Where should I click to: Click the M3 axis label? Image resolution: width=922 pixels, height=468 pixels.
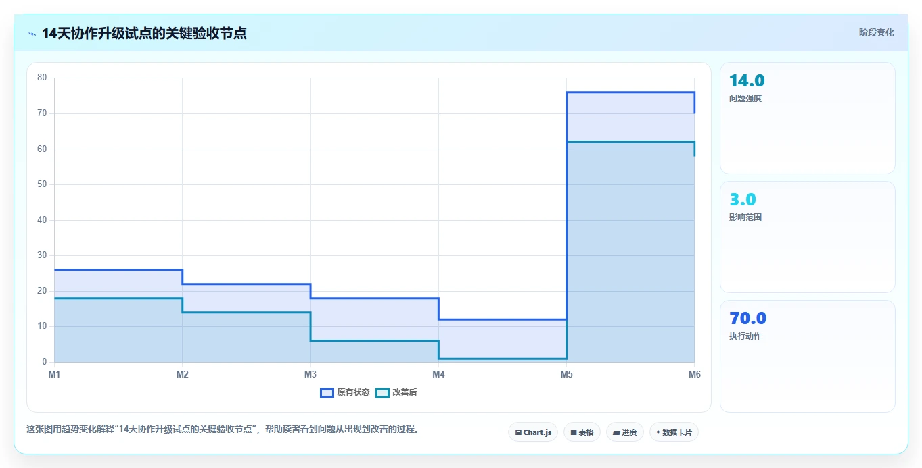310,373
